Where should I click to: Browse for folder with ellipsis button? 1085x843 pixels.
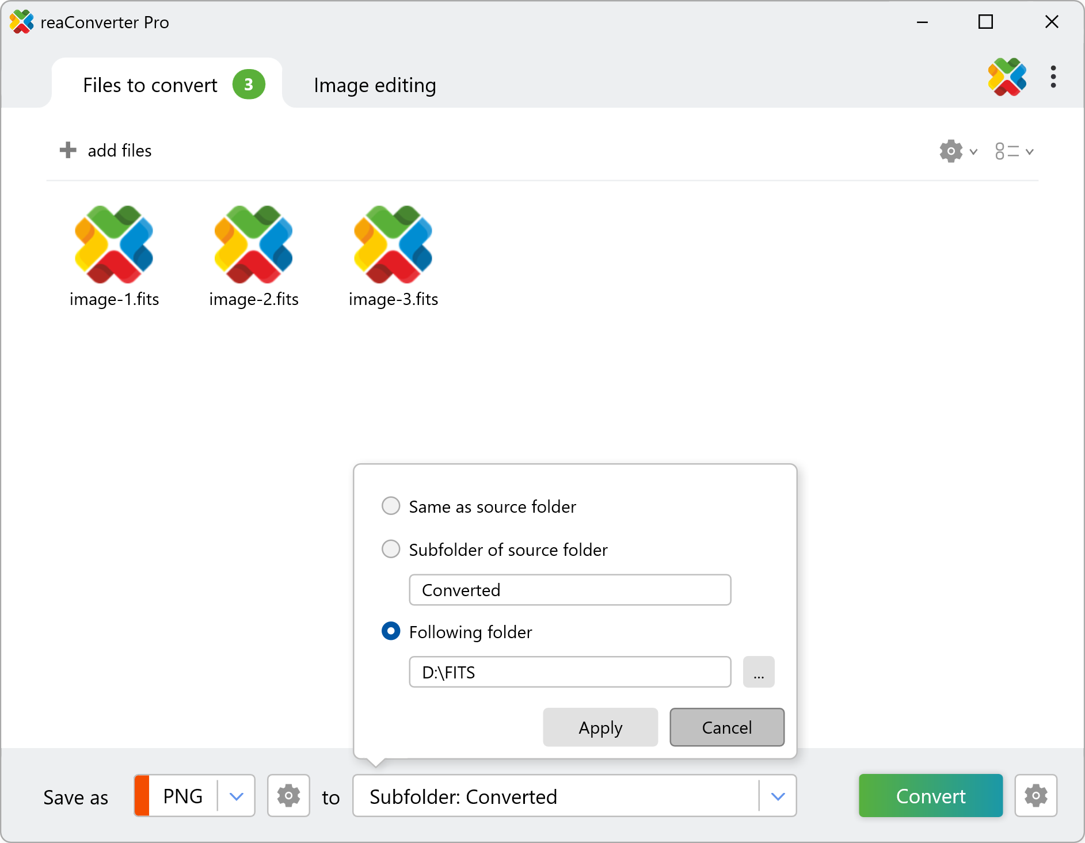click(758, 672)
